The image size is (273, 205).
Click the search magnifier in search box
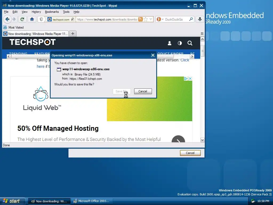pyautogui.click(x=191, y=19)
